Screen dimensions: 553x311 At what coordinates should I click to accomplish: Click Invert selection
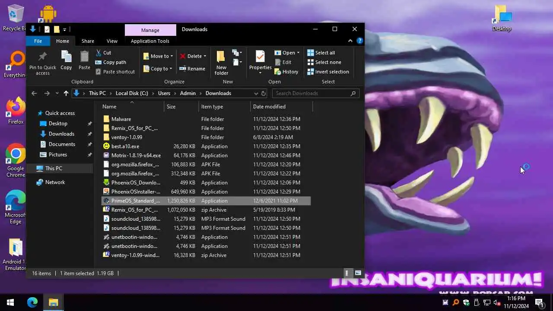tap(328, 72)
